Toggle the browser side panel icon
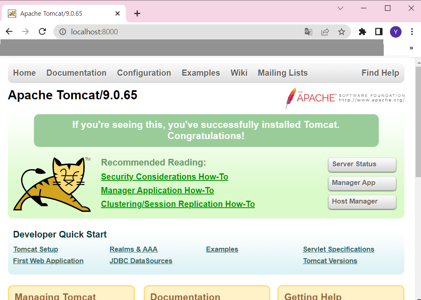421x300 pixels. [379, 32]
